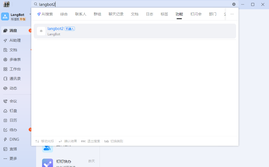Click the LangBot subtitle under langbot2
The height and width of the screenshot is (167, 269).
tap(54, 34)
